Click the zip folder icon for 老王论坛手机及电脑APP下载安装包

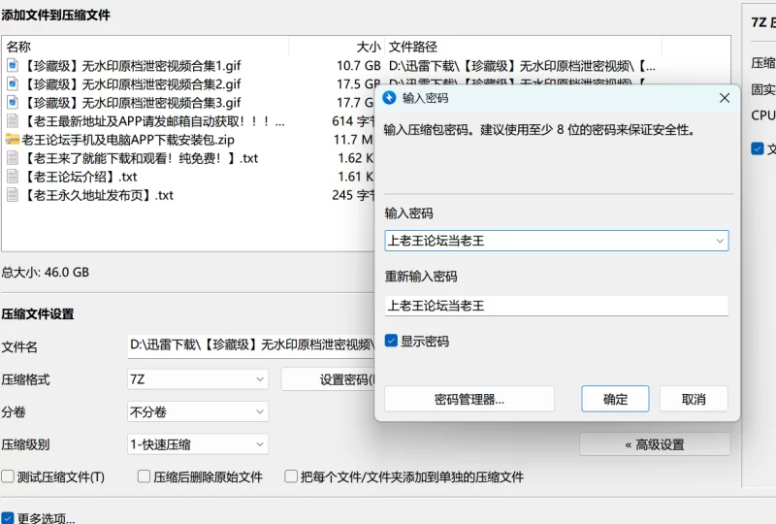coord(13,139)
